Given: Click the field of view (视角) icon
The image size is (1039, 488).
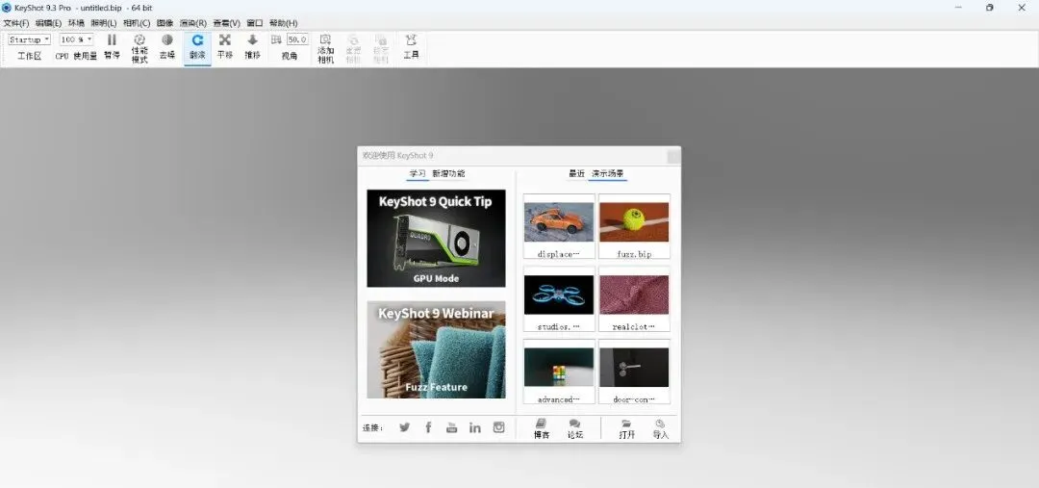Looking at the screenshot, I should click(276, 39).
